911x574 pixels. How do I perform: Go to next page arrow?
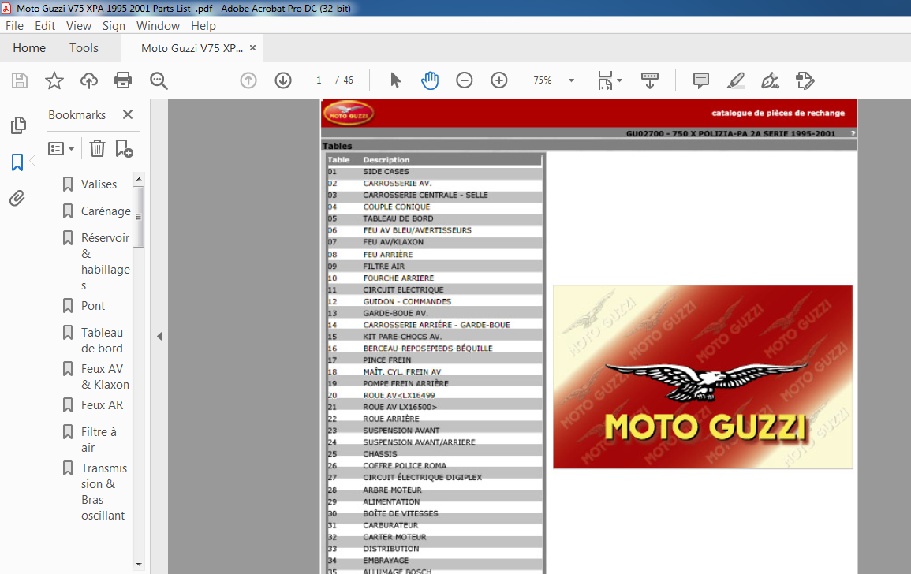[x=283, y=80]
